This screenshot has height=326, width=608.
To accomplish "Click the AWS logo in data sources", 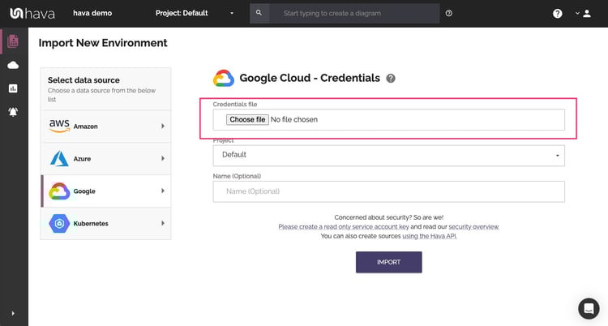I will (59, 126).
